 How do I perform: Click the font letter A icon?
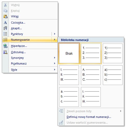(5, 23)
